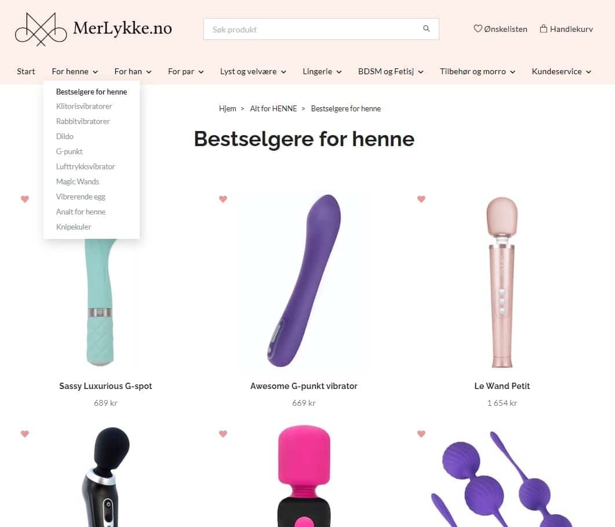Open the Awesome G-punkt vibrator title link
This screenshot has height=527, width=615.
point(304,386)
